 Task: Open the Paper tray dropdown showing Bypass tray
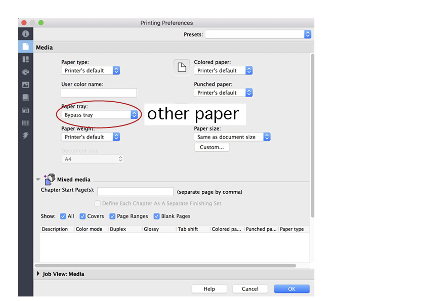click(x=100, y=115)
